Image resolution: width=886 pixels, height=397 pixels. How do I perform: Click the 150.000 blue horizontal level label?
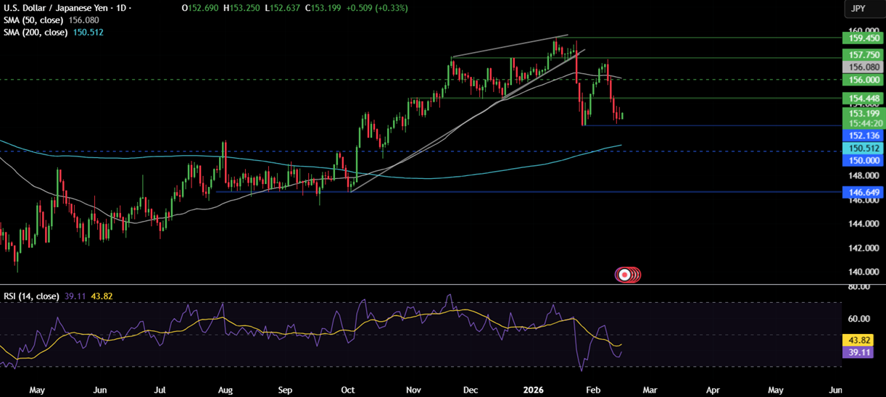point(861,160)
